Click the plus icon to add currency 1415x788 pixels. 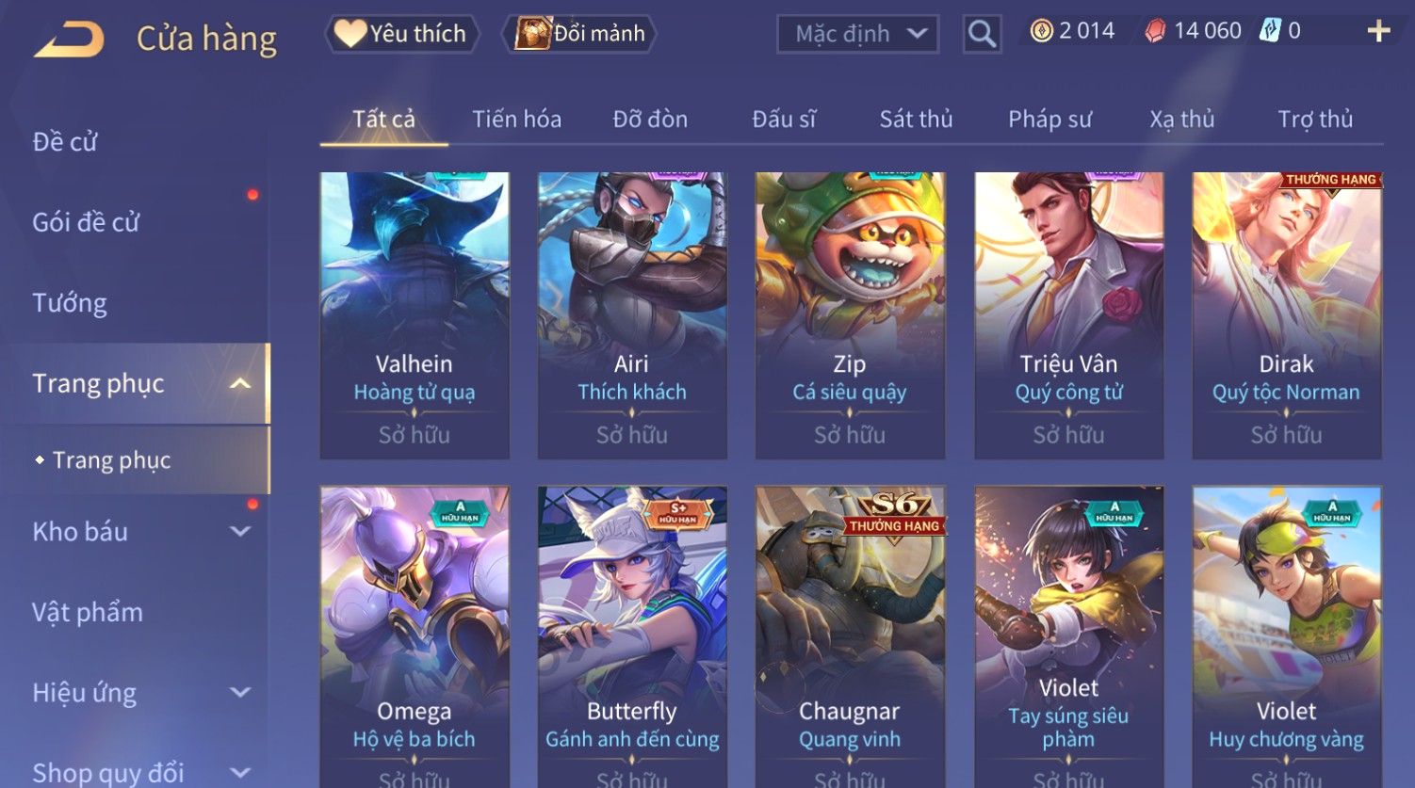[x=1378, y=31]
